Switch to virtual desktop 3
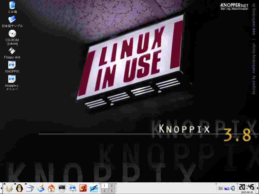 point(105,191)
